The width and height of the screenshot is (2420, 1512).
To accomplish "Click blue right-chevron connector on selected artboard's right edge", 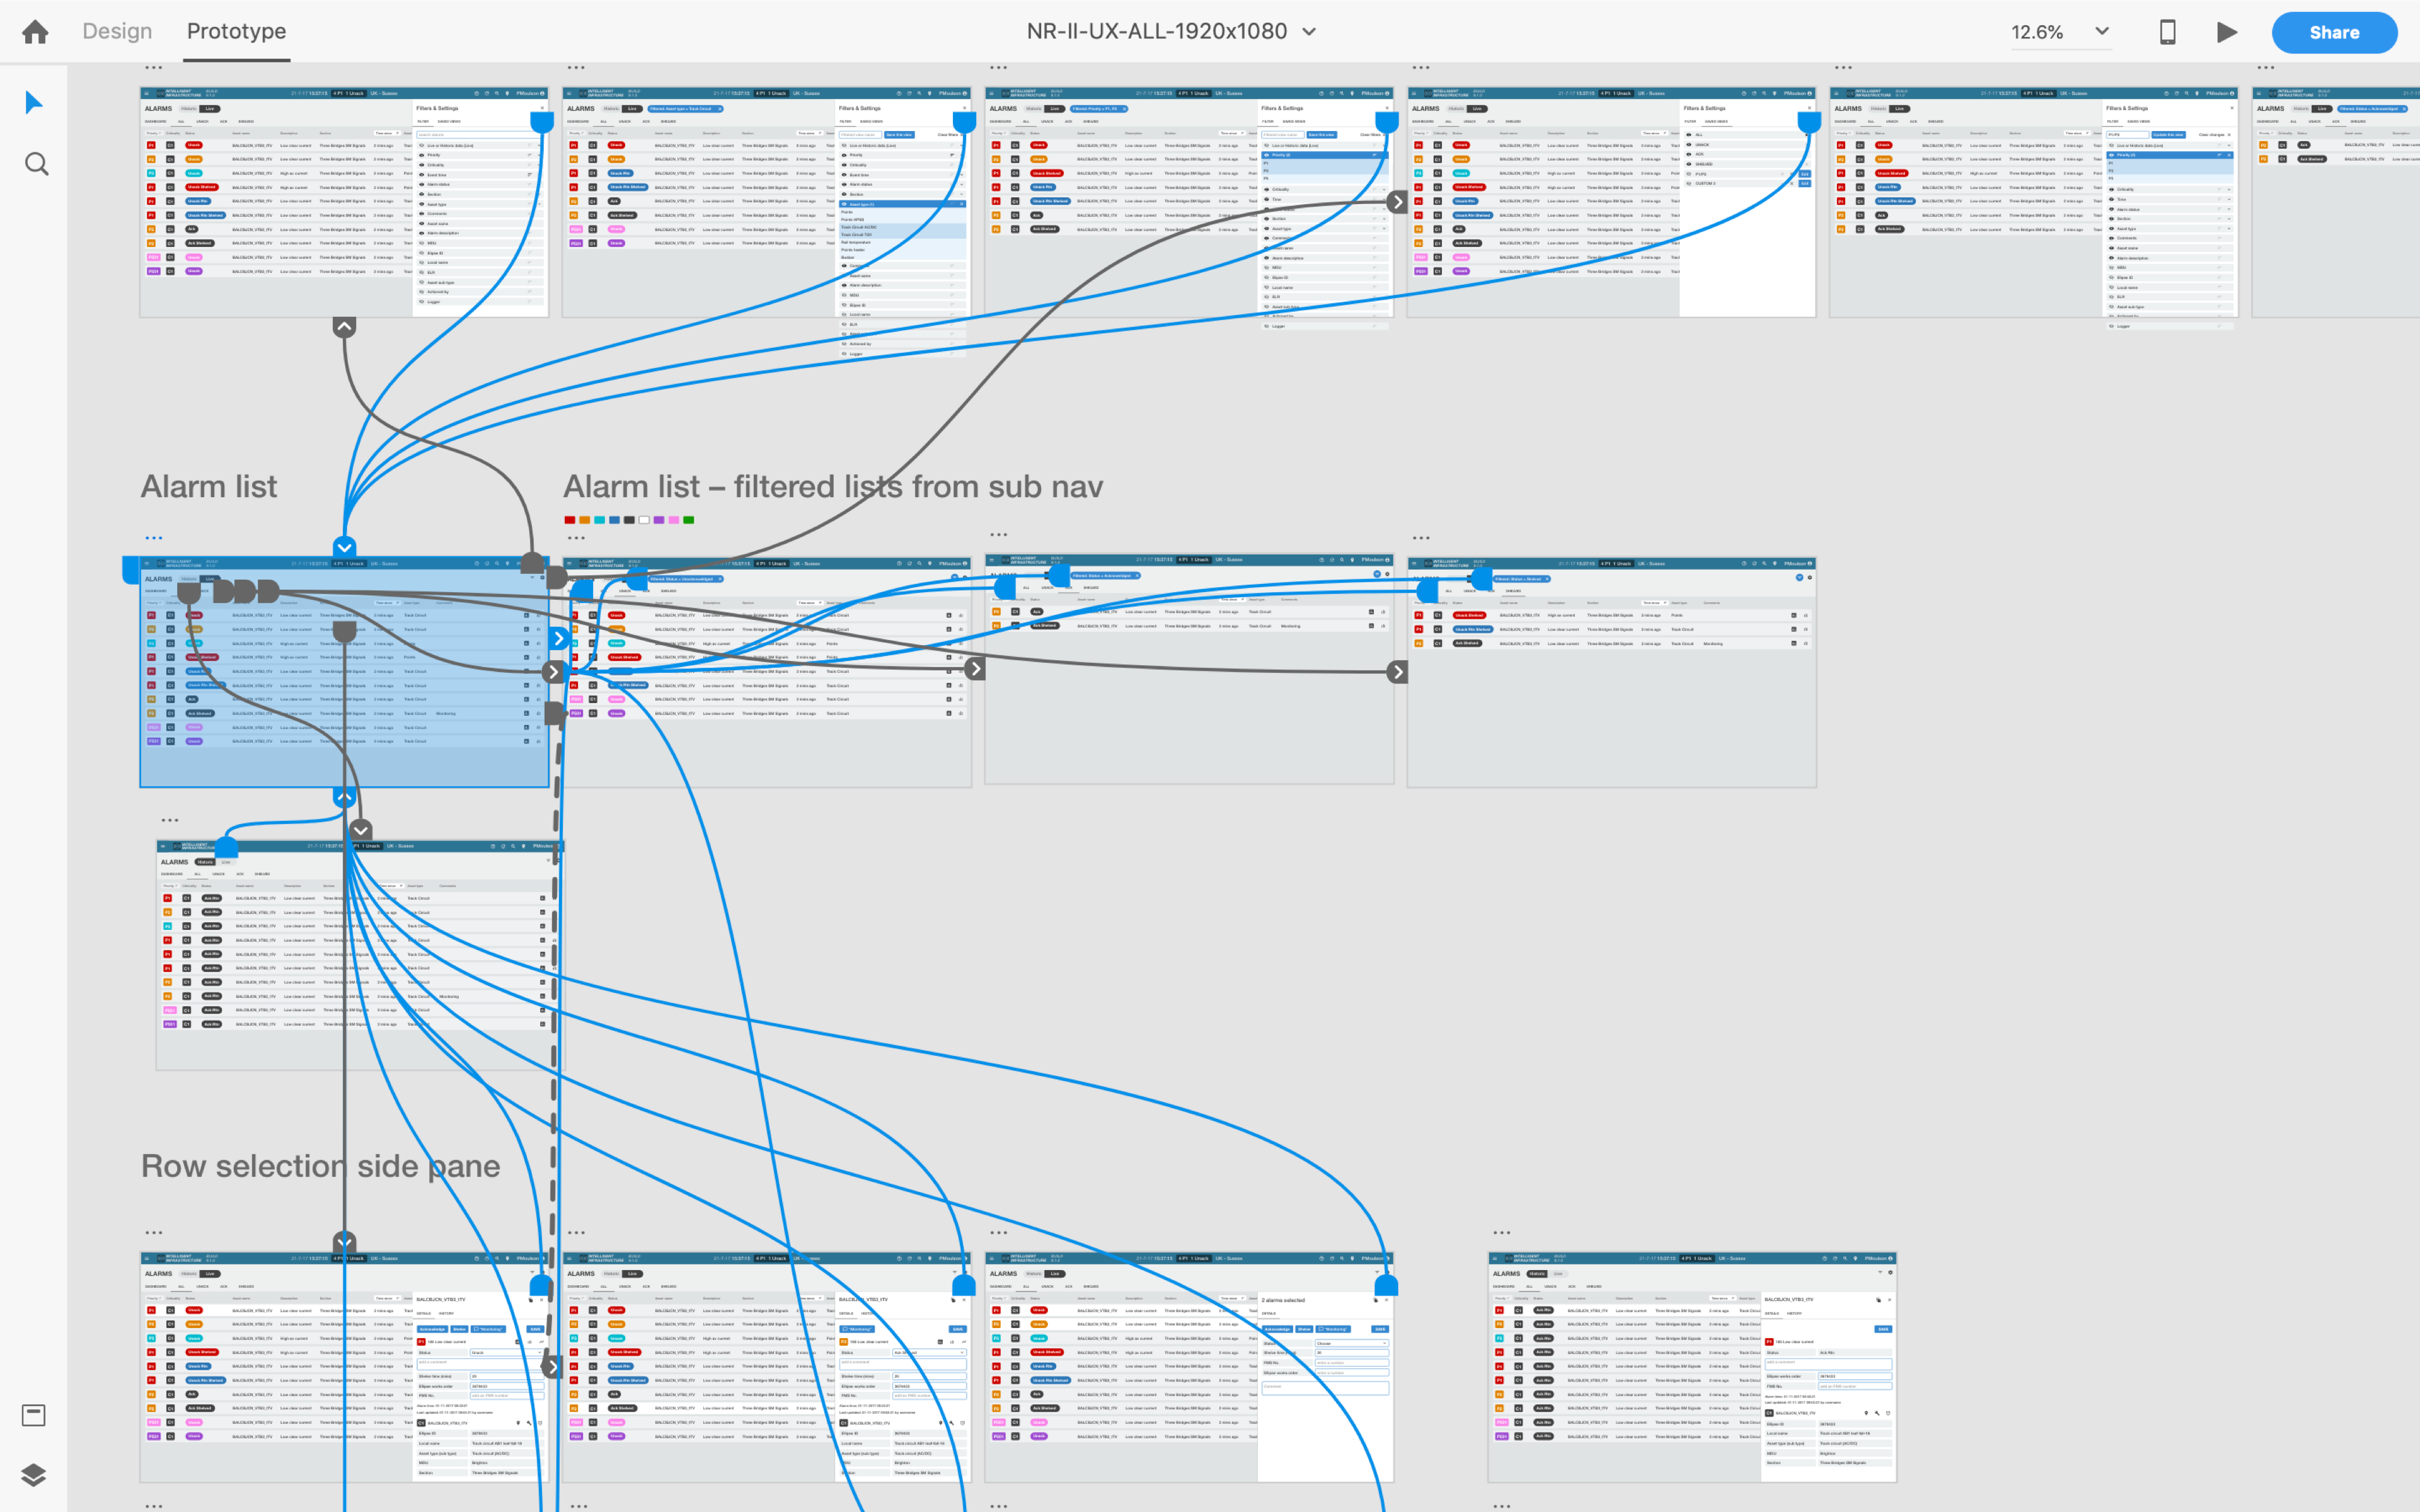I will point(560,638).
